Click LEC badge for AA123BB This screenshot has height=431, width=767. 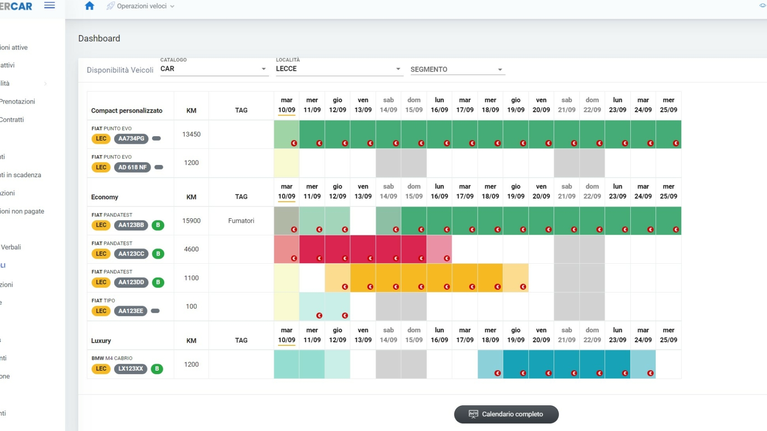tap(101, 225)
